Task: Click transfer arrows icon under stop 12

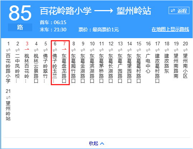Action: [111, 50]
